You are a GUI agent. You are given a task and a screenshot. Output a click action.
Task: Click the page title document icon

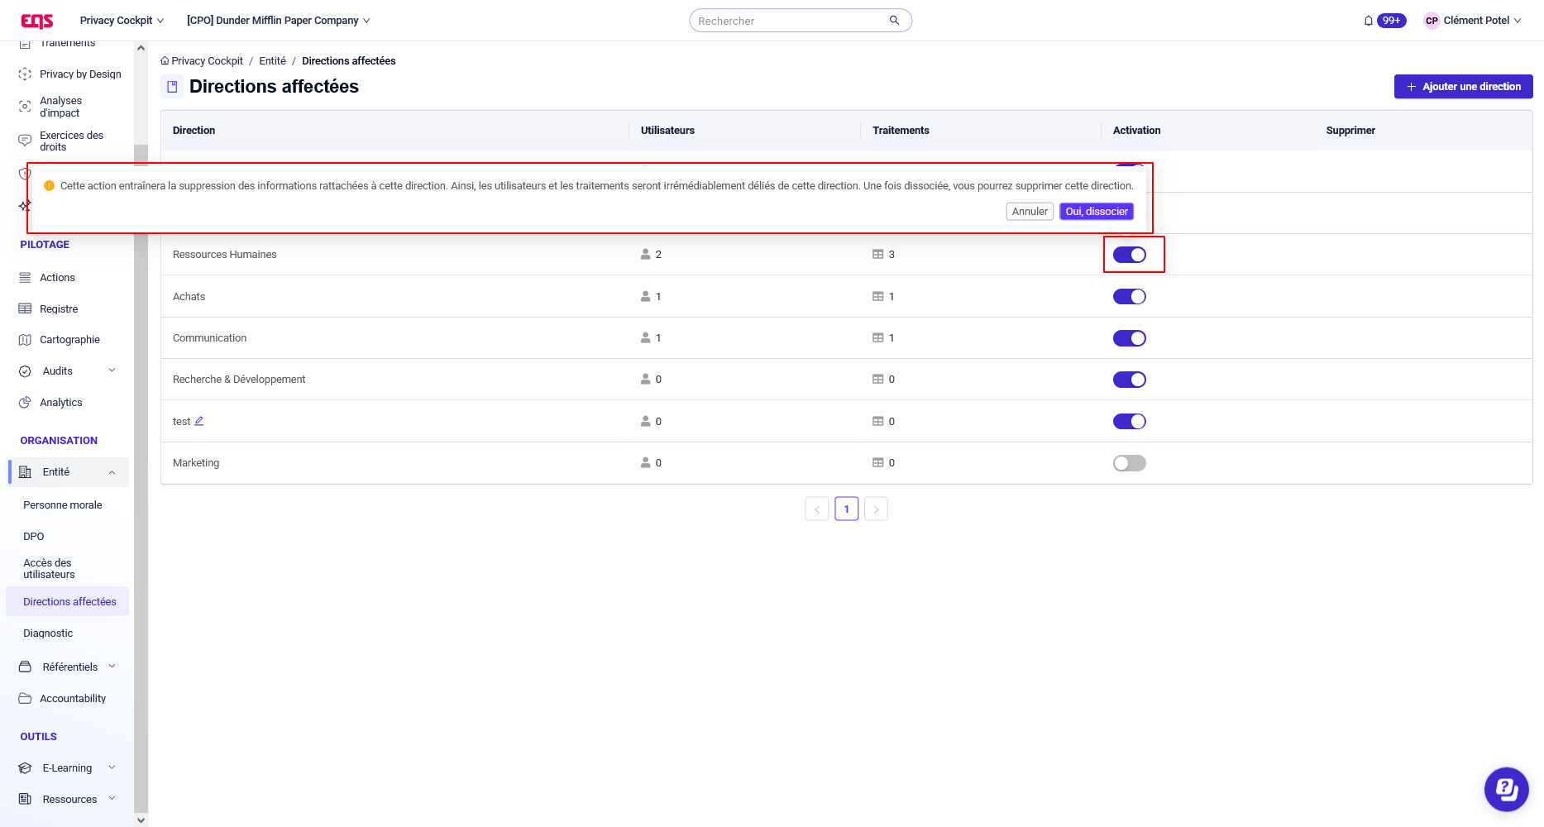(x=172, y=87)
